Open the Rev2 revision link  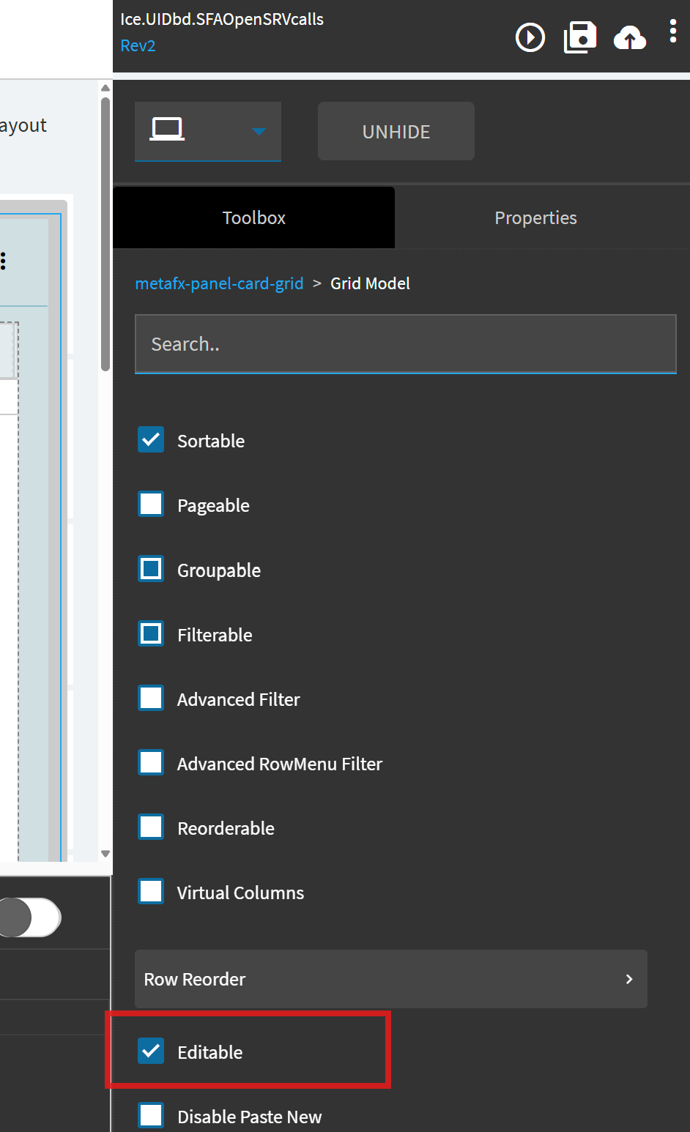click(x=138, y=45)
